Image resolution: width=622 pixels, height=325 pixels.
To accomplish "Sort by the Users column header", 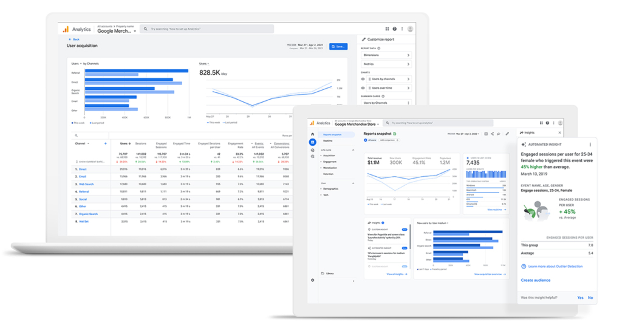I will [125, 143].
